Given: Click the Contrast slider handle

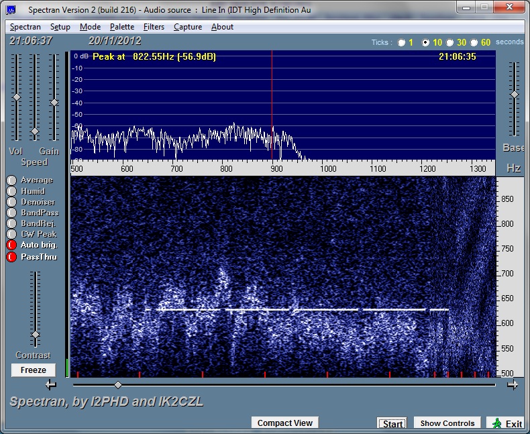Looking at the screenshot, I should [x=36, y=335].
